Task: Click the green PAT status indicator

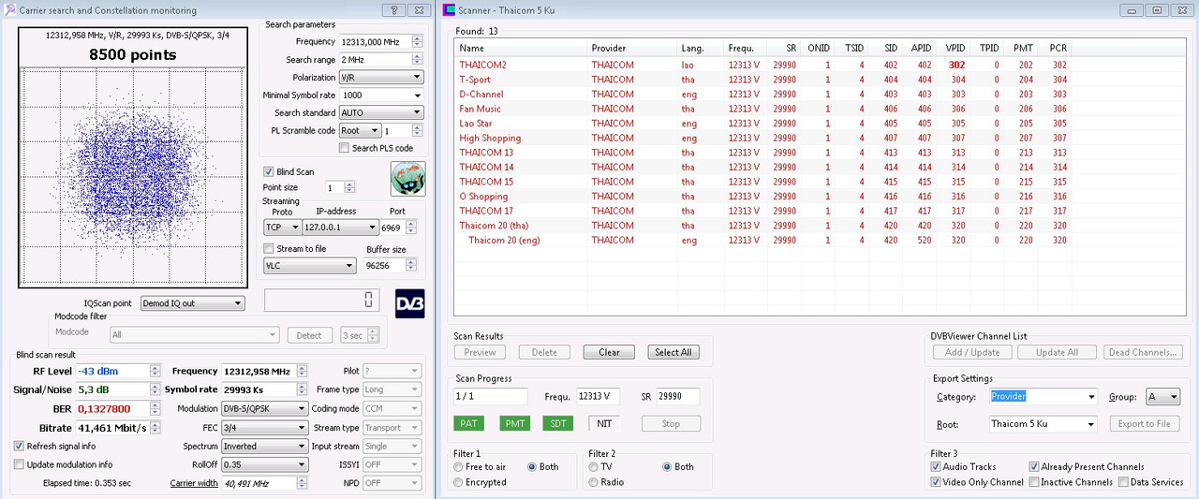Action: 469,423
